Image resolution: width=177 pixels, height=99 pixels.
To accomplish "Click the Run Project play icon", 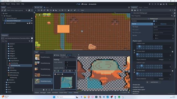I will (150, 4).
